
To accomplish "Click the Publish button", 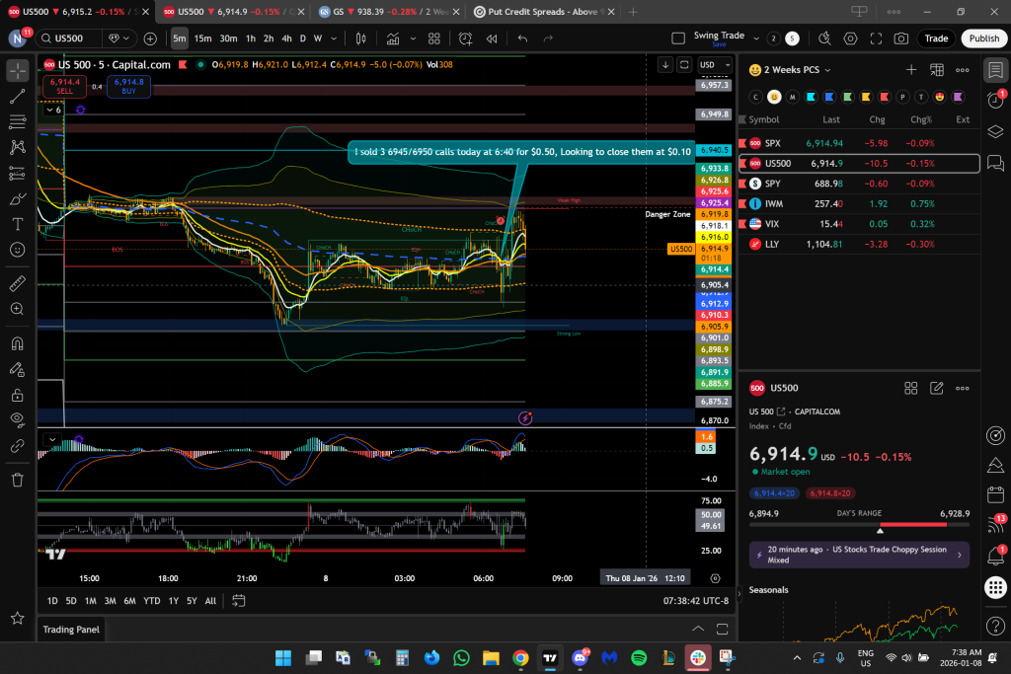I will point(983,38).
